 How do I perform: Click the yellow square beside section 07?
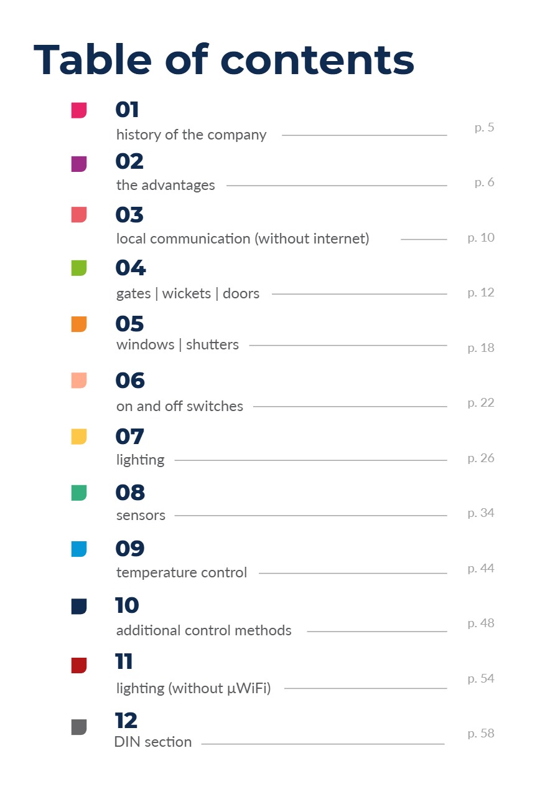pos(79,437)
